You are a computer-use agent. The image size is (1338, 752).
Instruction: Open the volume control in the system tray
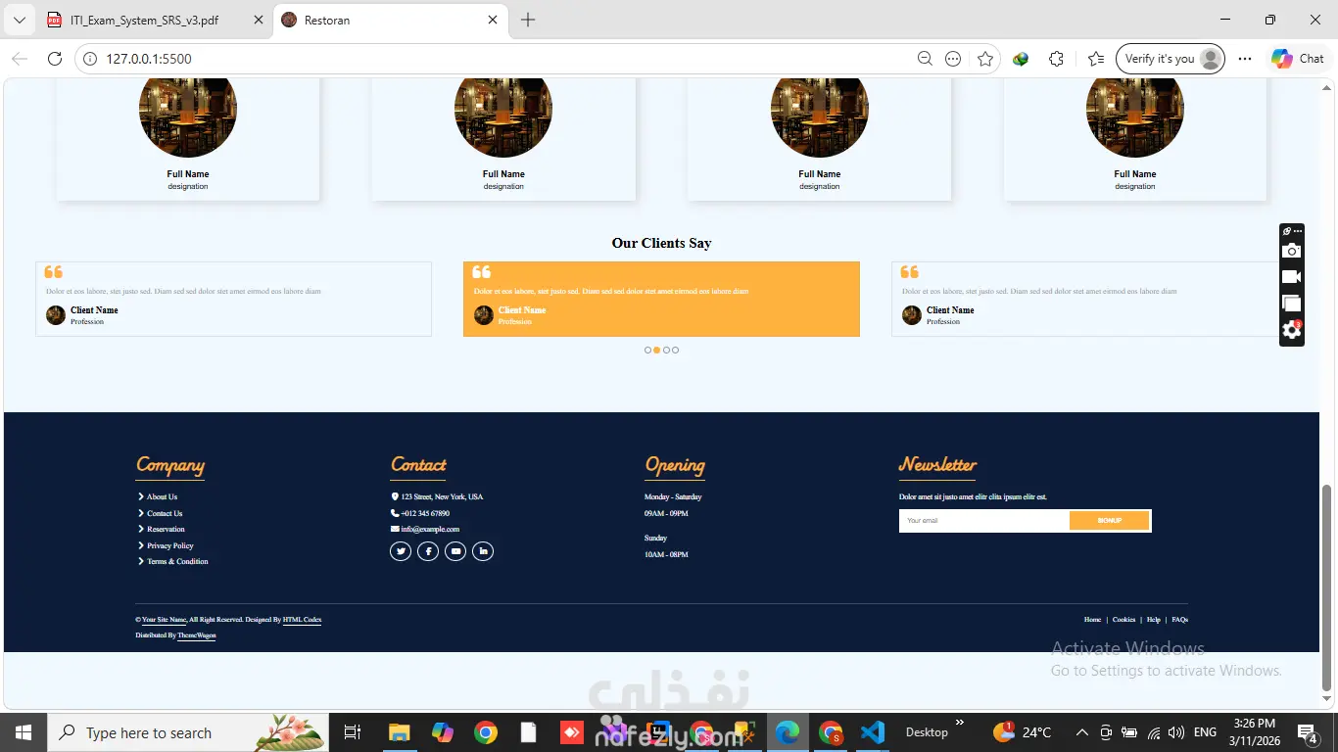pos(1176,732)
